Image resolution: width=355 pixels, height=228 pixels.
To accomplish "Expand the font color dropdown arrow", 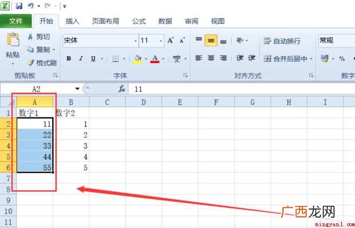I will pyautogui.click(x=163, y=59).
